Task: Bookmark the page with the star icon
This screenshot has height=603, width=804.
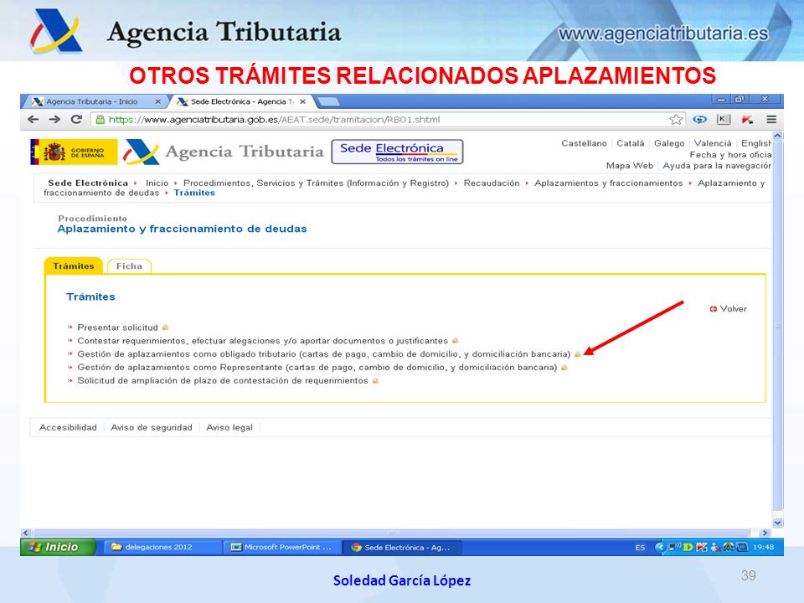Action: tap(676, 120)
